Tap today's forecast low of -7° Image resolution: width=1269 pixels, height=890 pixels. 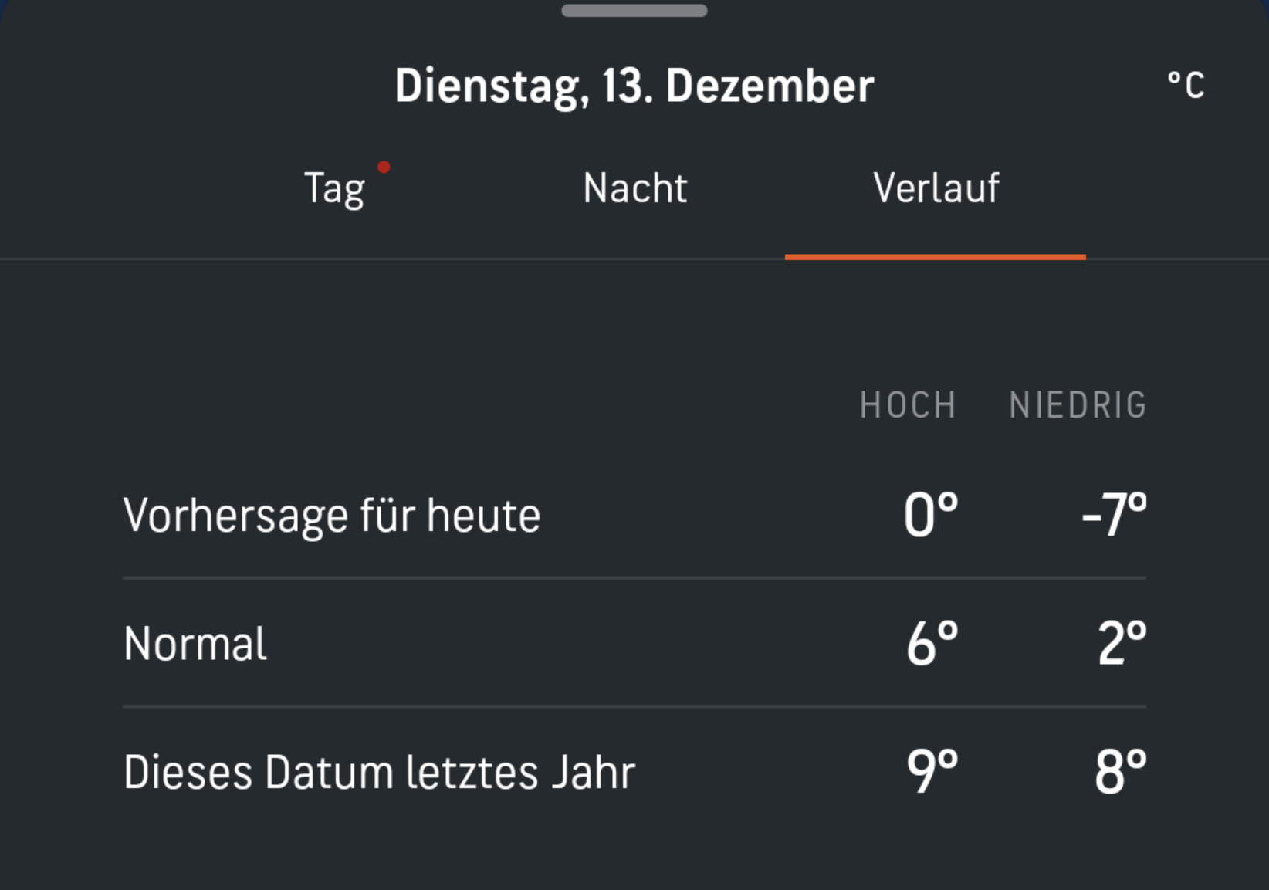coord(1114,515)
